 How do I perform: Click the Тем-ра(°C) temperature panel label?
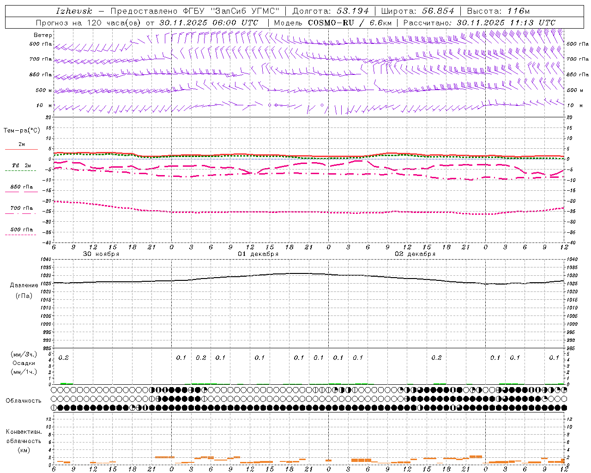[22, 131]
